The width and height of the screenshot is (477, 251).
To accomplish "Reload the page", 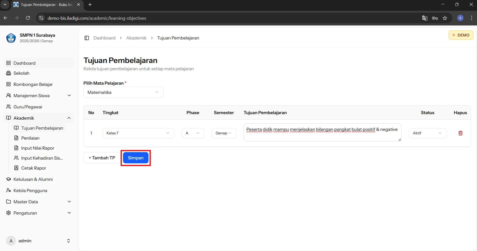I will (28, 18).
